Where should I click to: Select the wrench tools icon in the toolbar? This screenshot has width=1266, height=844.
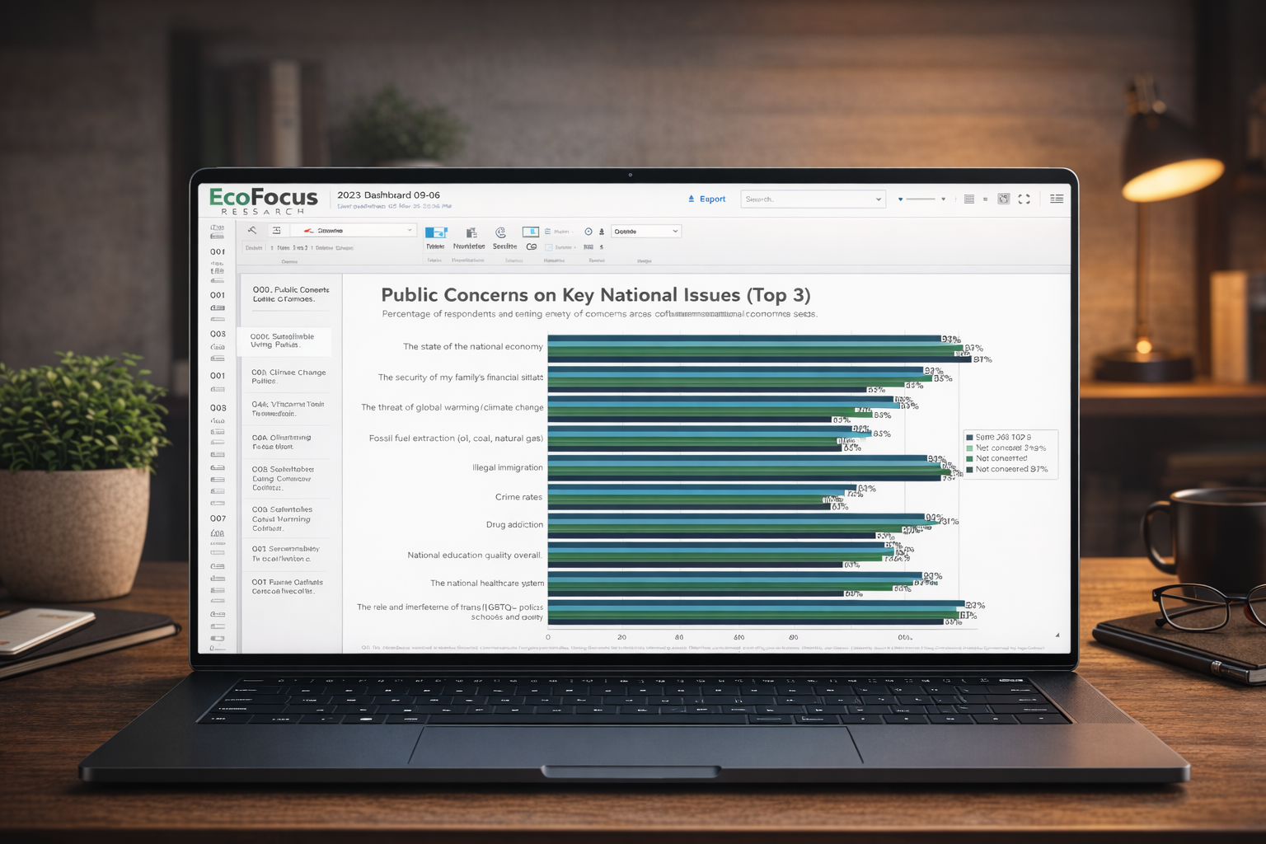click(x=252, y=231)
